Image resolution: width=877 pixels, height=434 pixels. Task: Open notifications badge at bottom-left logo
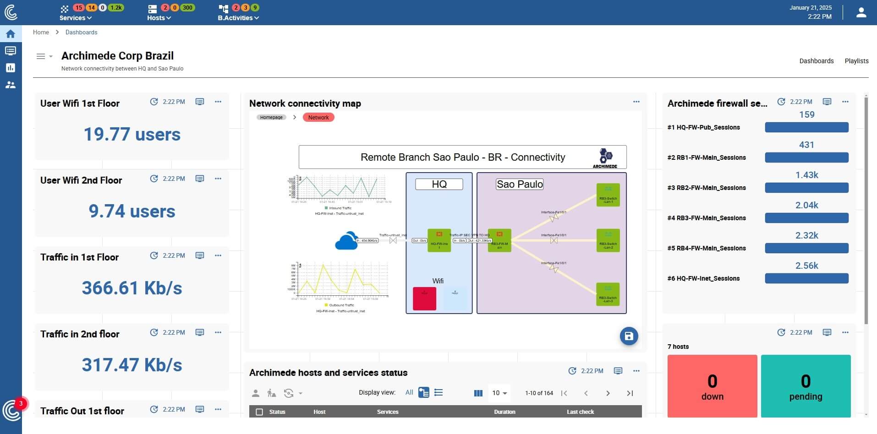coord(20,403)
